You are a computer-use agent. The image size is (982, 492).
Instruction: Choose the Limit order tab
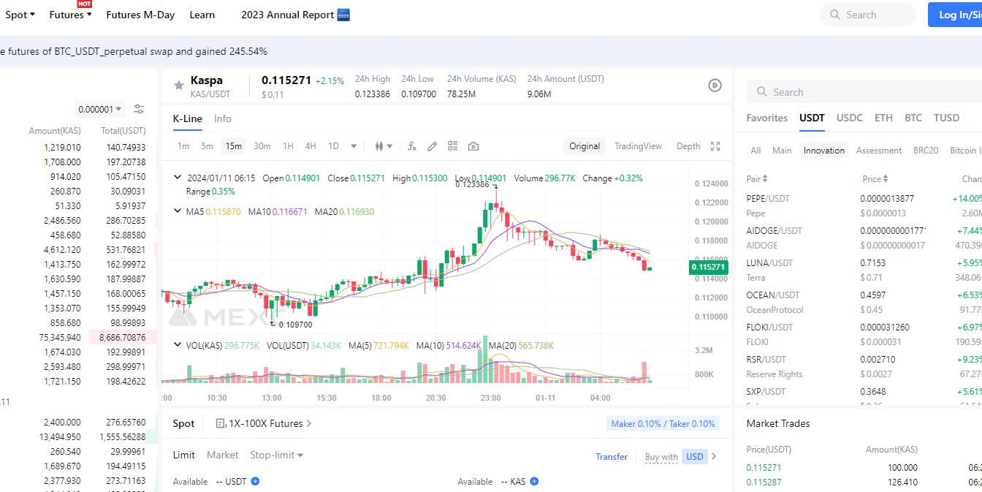184,455
